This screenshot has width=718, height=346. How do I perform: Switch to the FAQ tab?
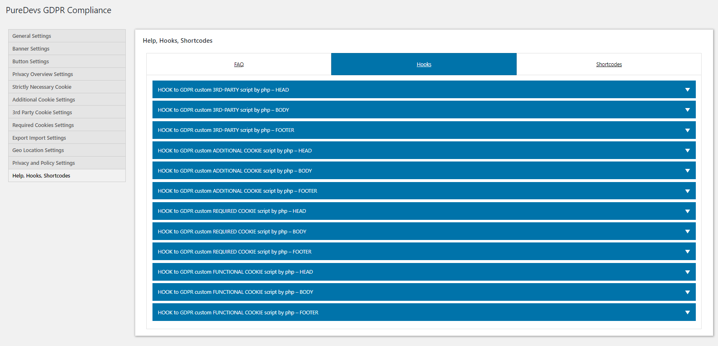239,65
